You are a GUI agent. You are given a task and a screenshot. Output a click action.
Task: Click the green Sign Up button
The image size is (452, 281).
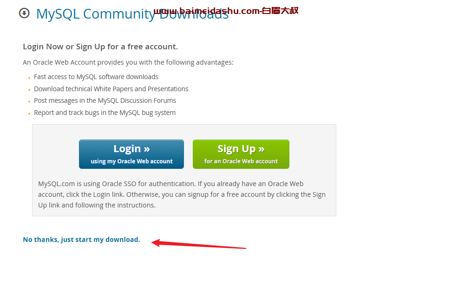point(241,154)
